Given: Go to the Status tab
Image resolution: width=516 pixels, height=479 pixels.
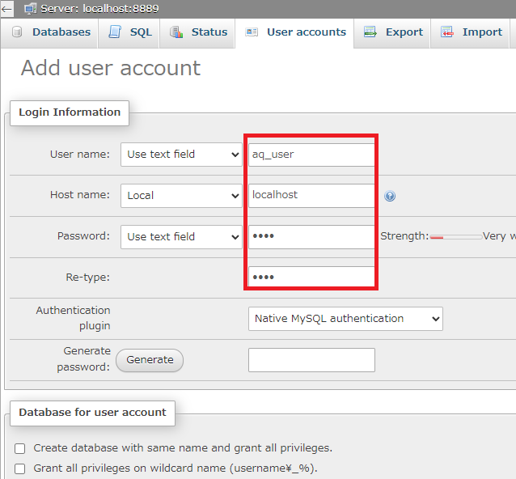Looking at the screenshot, I should (197, 33).
